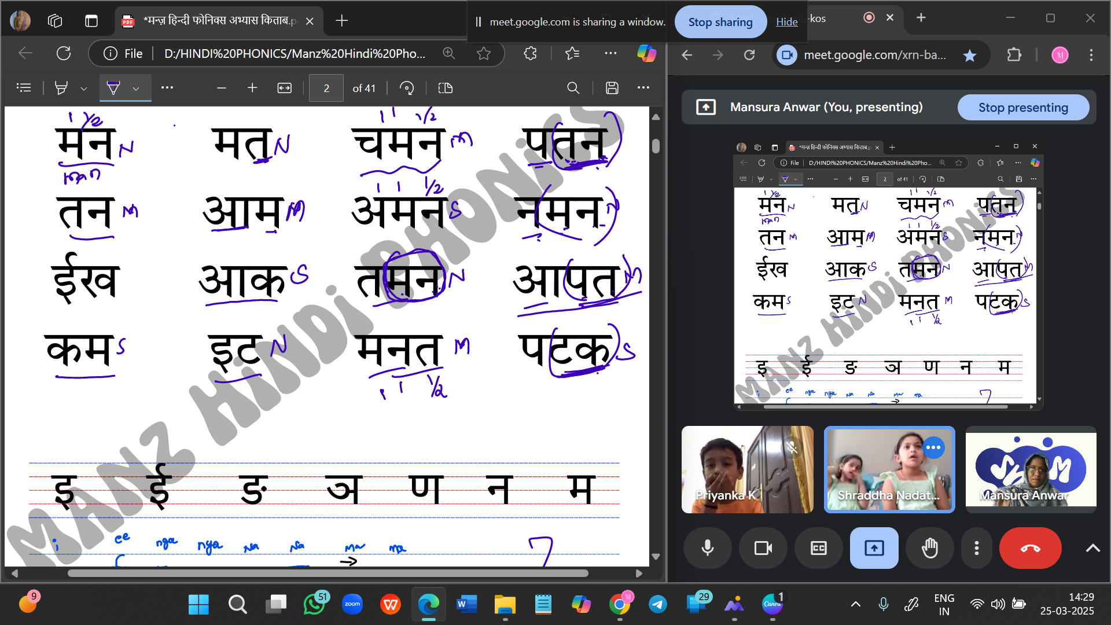Open PDF search magnifier
The image size is (1111, 625).
(x=573, y=88)
